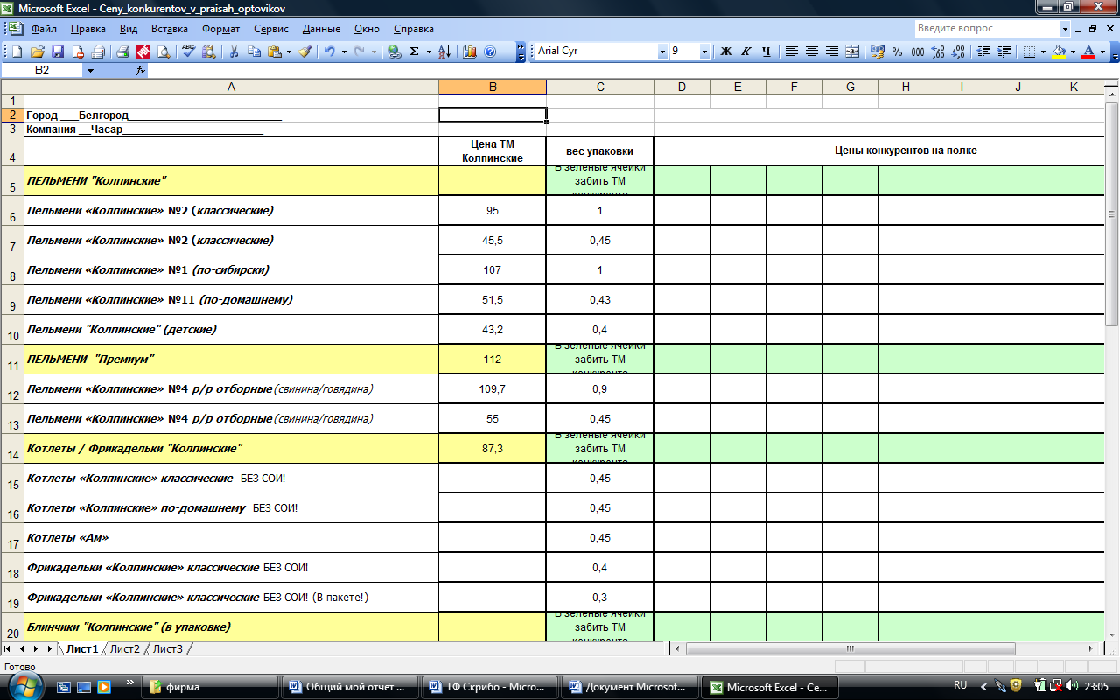Run the spelling check (ABC icon)
The width and height of the screenshot is (1120, 700).
(188, 52)
